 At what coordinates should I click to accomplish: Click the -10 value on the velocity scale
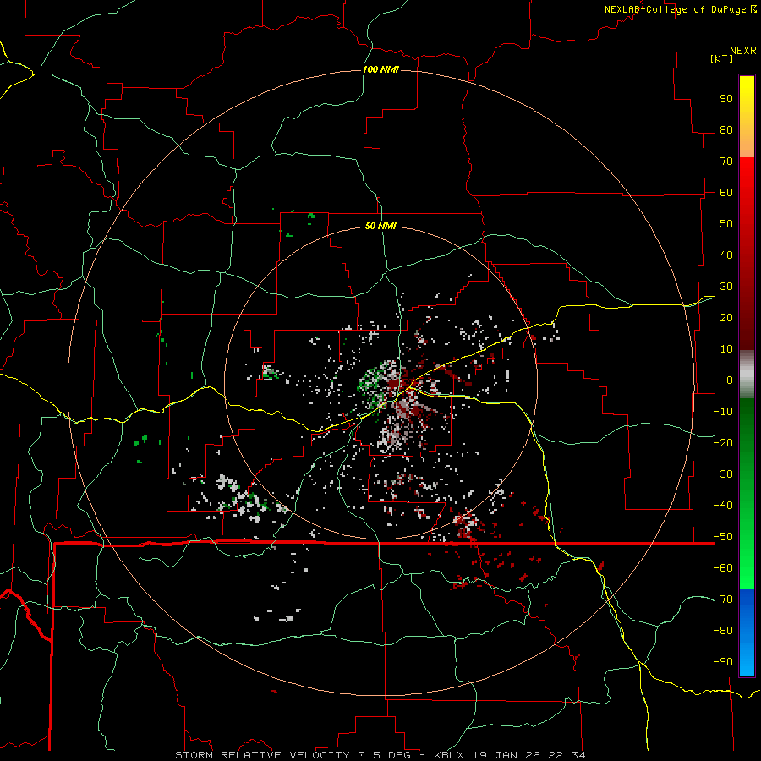coord(723,412)
